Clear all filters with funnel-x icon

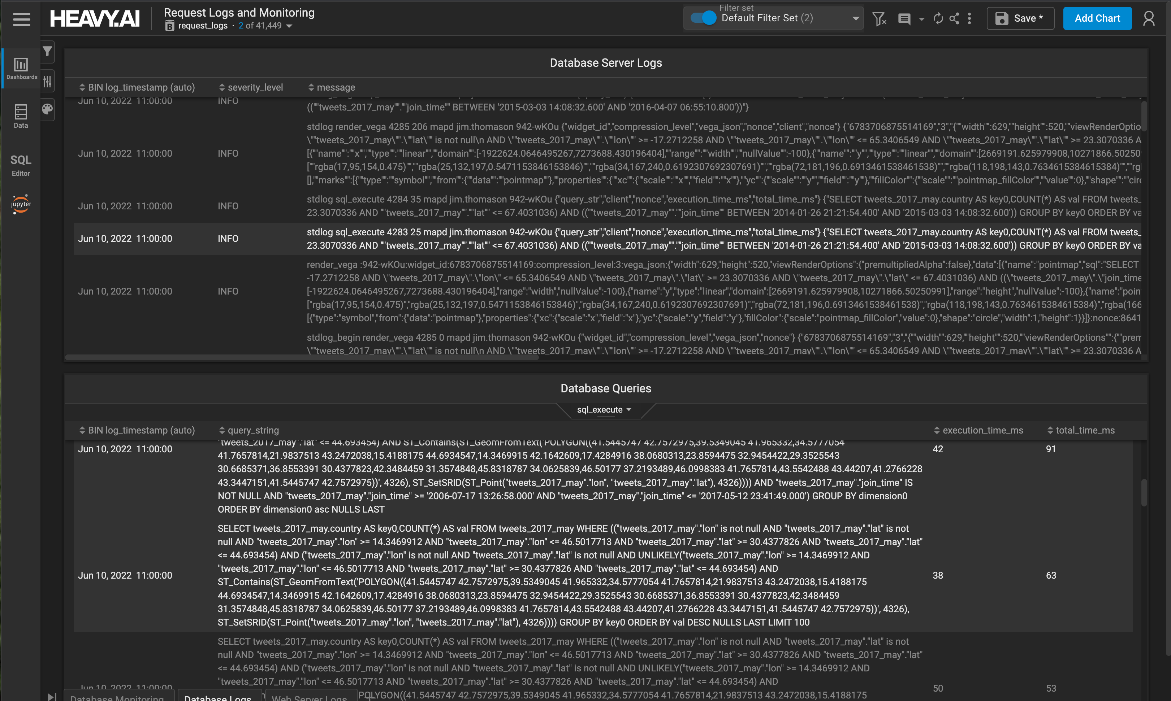click(879, 19)
